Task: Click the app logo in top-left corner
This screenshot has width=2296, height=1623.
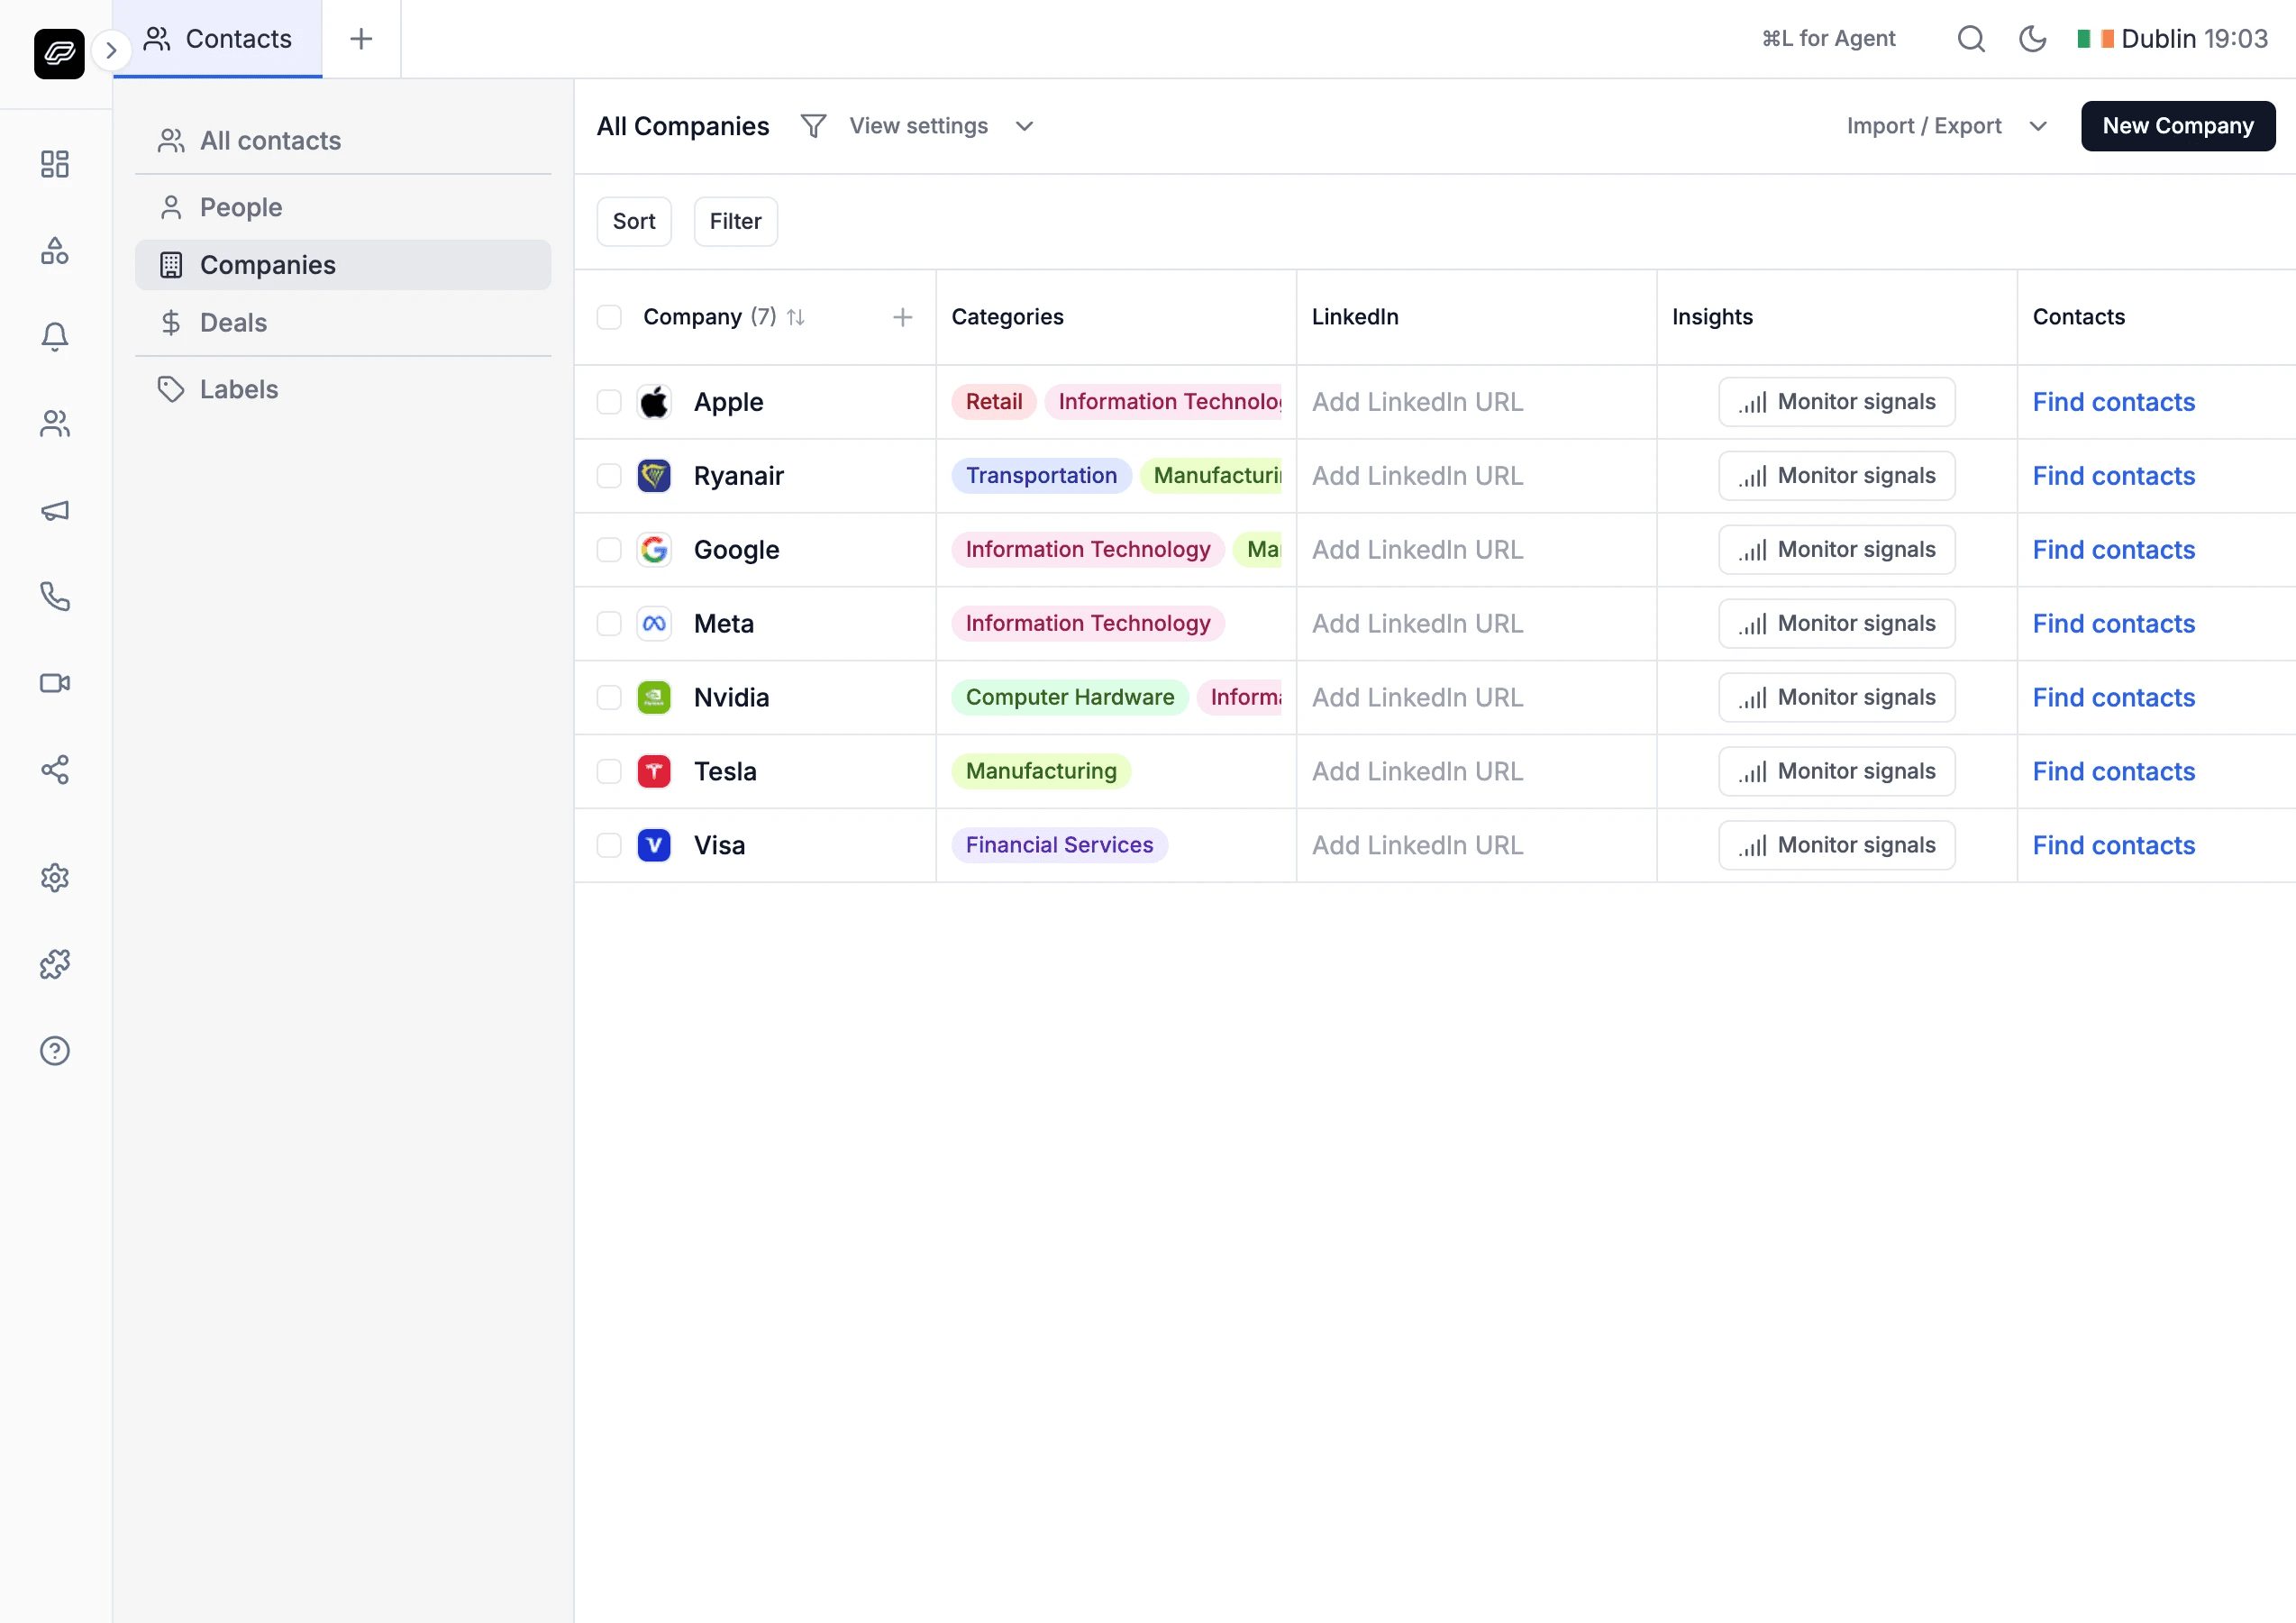Action: point(59,54)
